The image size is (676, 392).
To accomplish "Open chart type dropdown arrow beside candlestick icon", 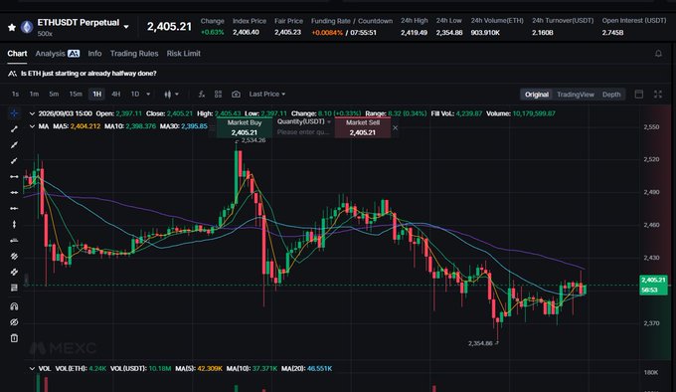I will 177,94.
